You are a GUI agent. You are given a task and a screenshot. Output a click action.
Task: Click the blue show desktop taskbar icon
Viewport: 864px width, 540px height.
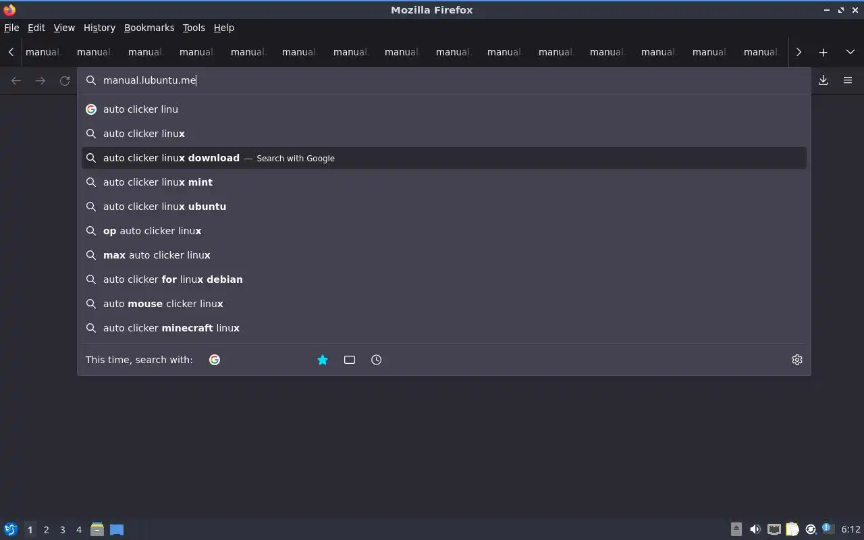(x=117, y=529)
